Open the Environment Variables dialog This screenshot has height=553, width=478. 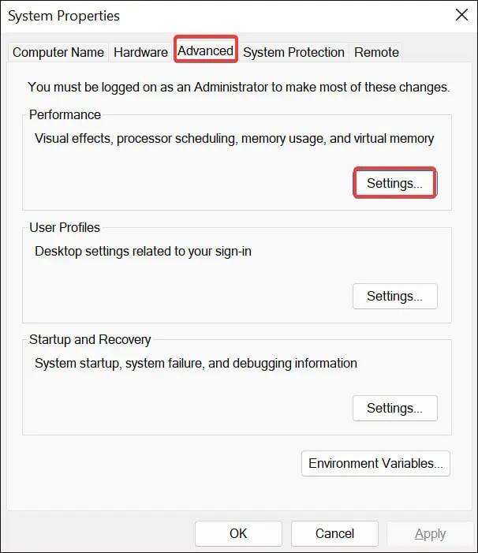pyautogui.click(x=375, y=463)
